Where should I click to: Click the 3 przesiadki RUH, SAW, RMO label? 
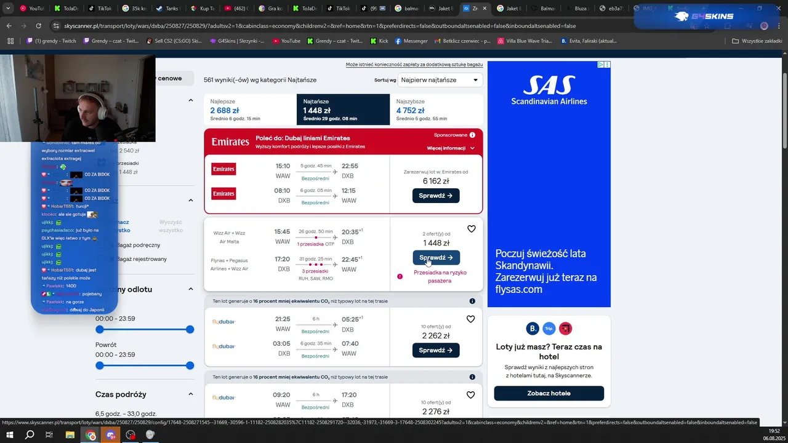pyautogui.click(x=316, y=275)
